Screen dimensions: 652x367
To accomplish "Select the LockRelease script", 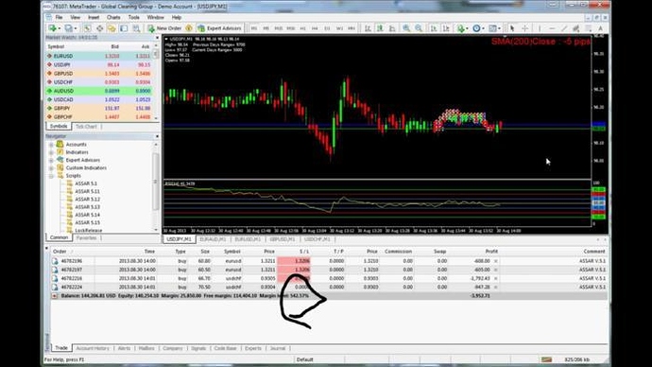I will point(88,230).
